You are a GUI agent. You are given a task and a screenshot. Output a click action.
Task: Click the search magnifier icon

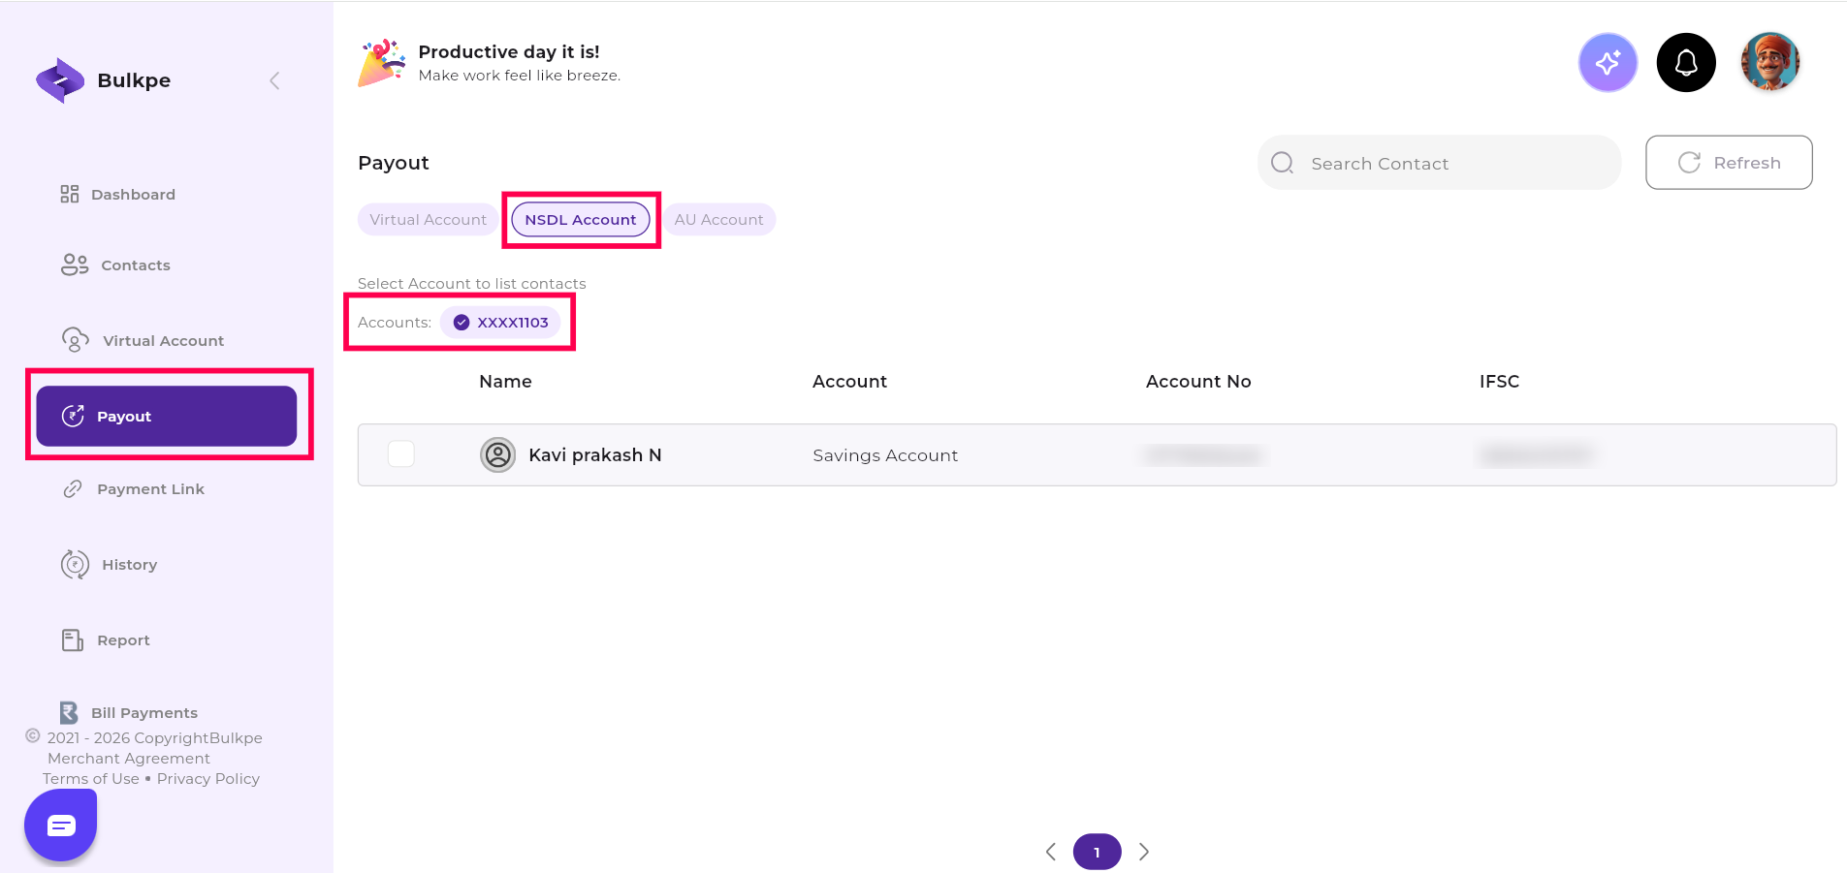1282,163
